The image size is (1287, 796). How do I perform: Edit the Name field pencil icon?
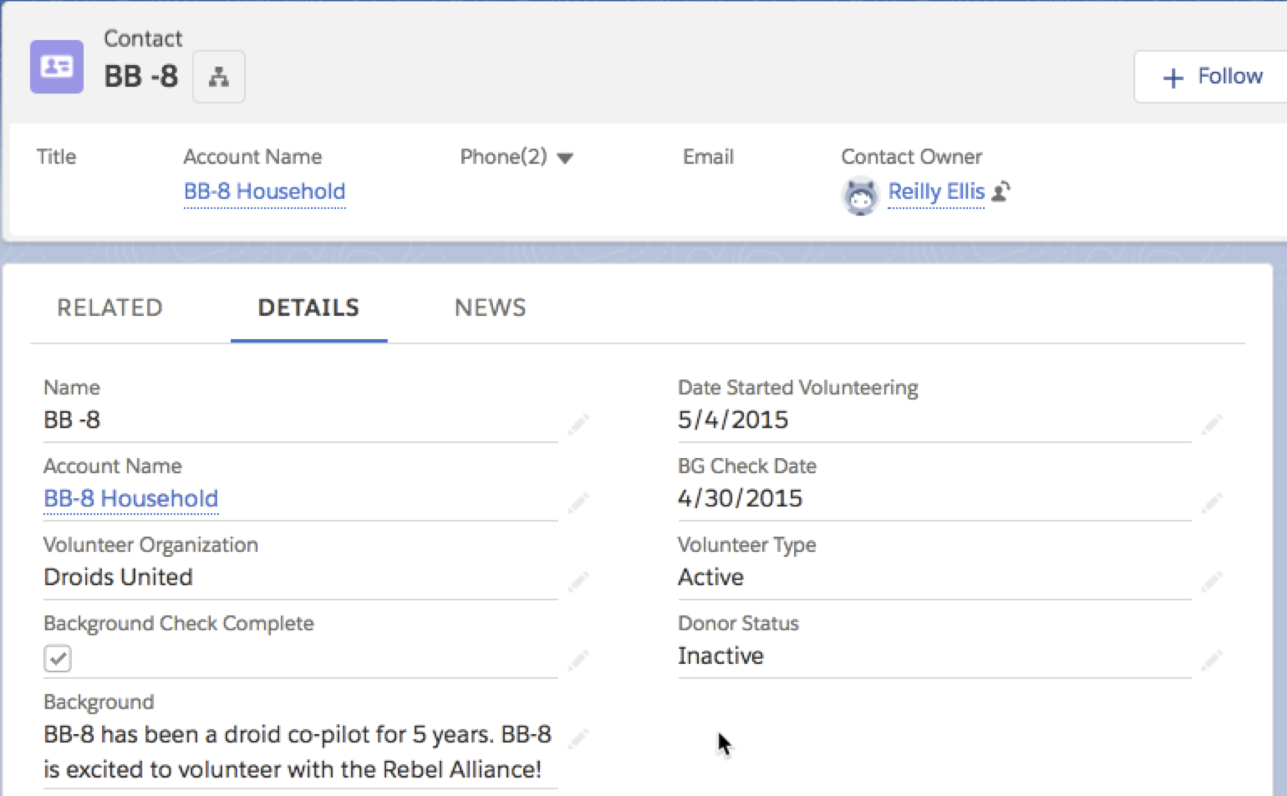coord(578,423)
